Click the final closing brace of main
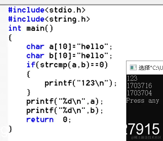Viewport: 163px width, 141px height. (10, 129)
